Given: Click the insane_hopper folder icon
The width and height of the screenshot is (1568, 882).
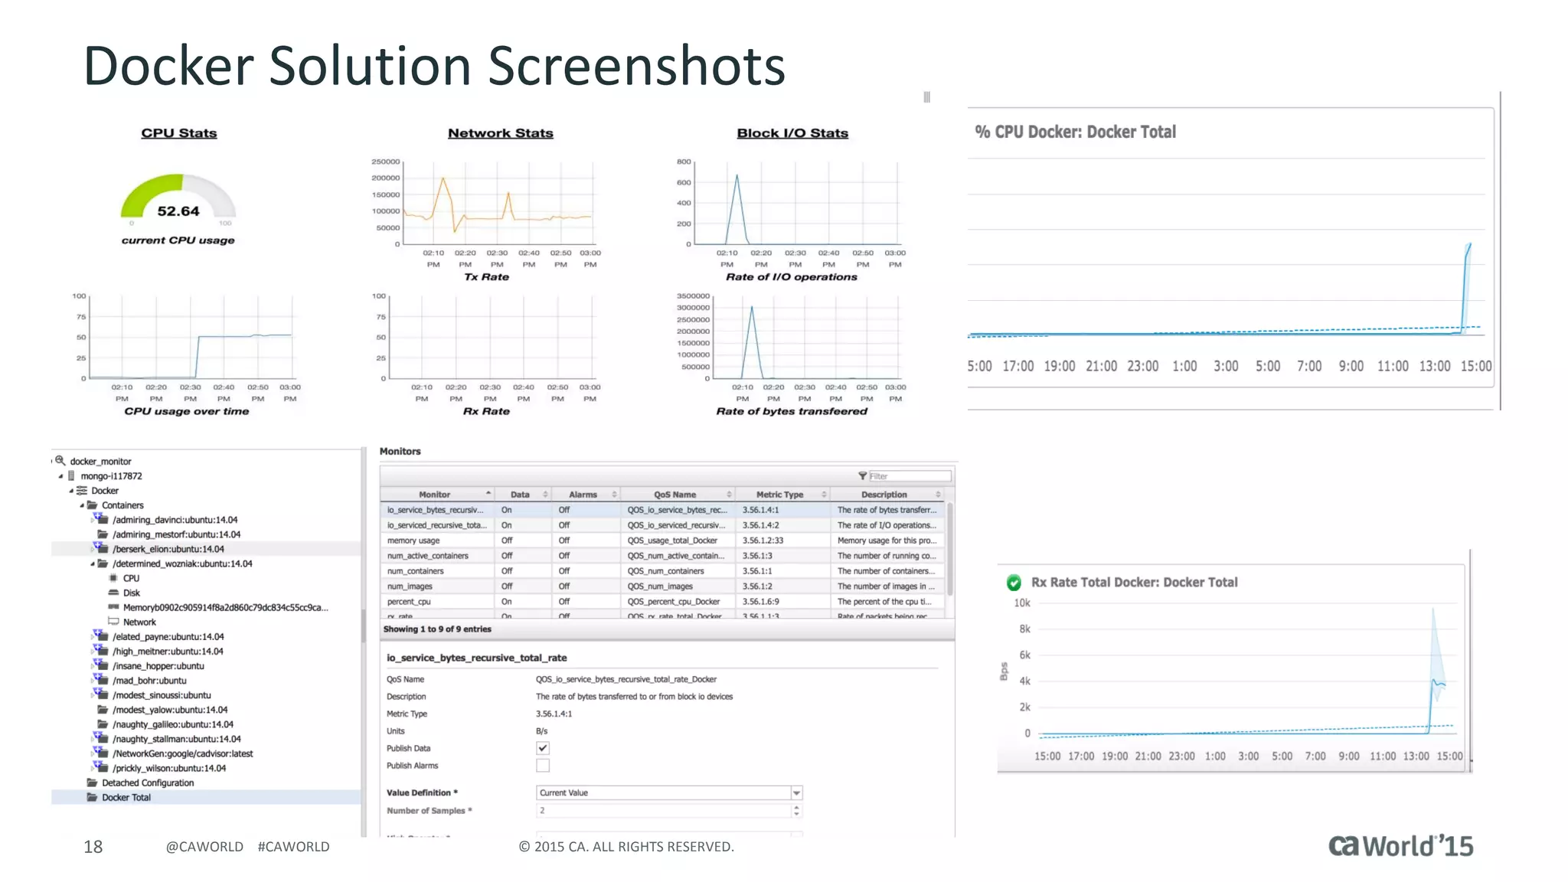Looking at the screenshot, I should pyautogui.click(x=101, y=665).
